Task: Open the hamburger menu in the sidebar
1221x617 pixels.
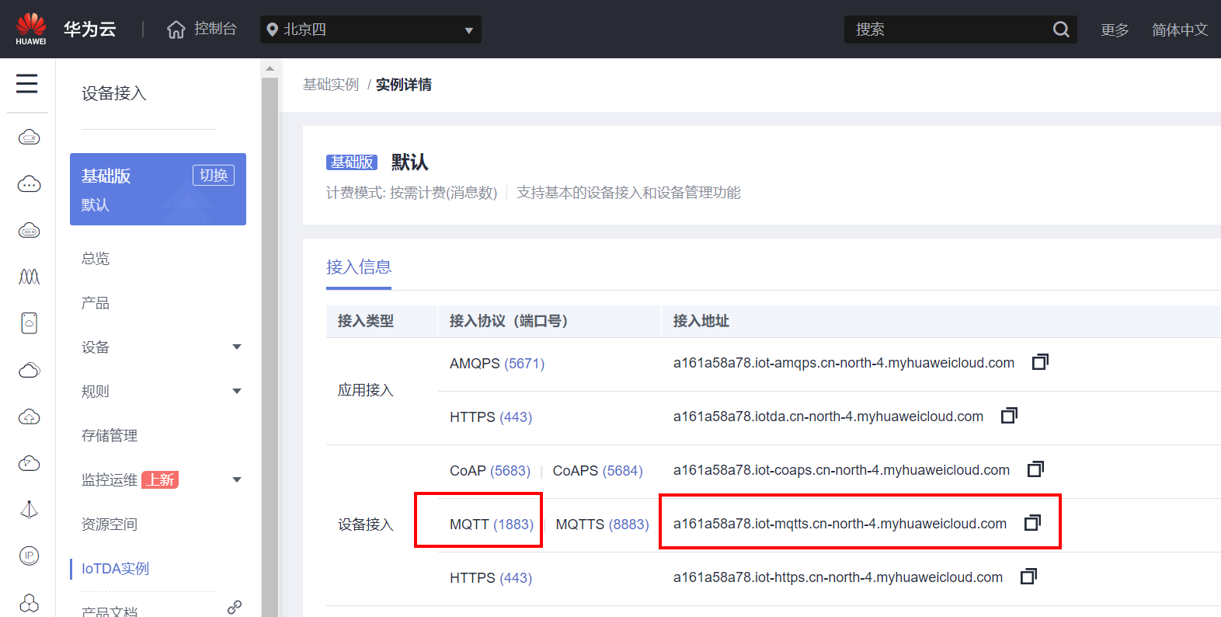Action: [27, 84]
